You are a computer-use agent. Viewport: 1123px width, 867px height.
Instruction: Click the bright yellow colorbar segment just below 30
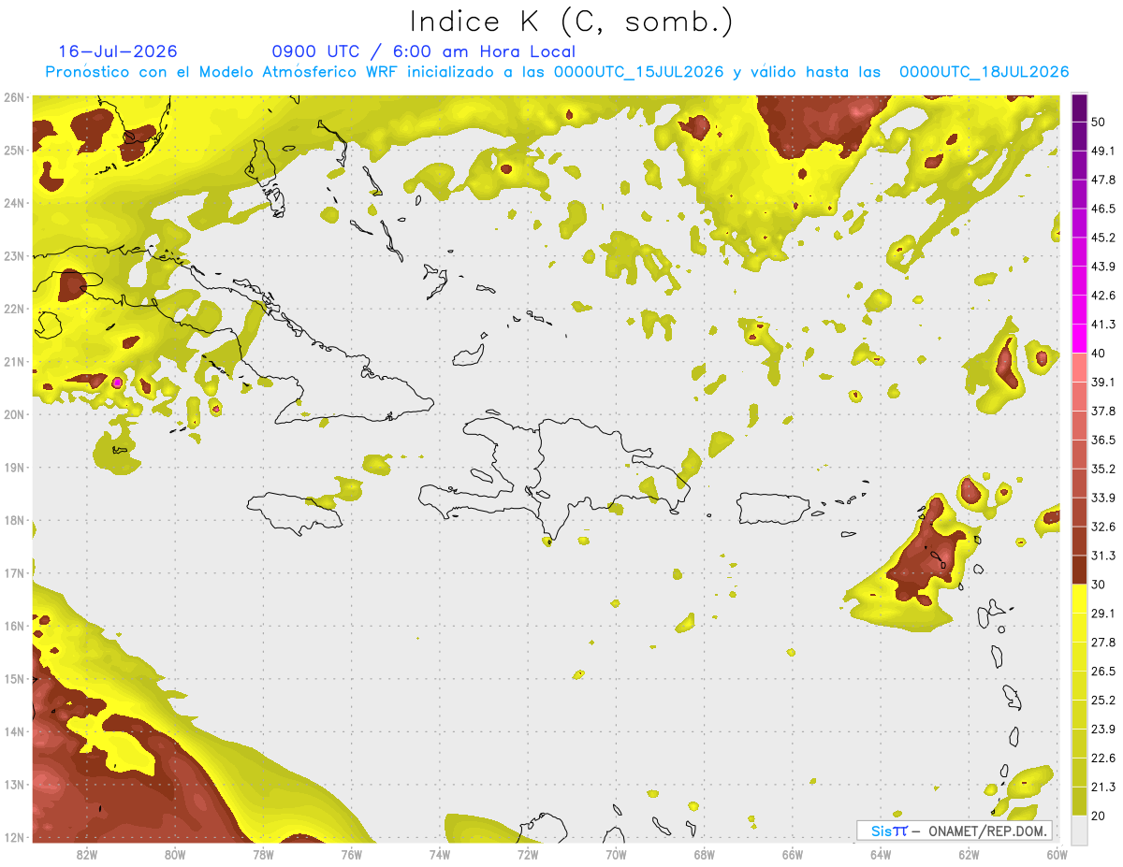click(1079, 599)
